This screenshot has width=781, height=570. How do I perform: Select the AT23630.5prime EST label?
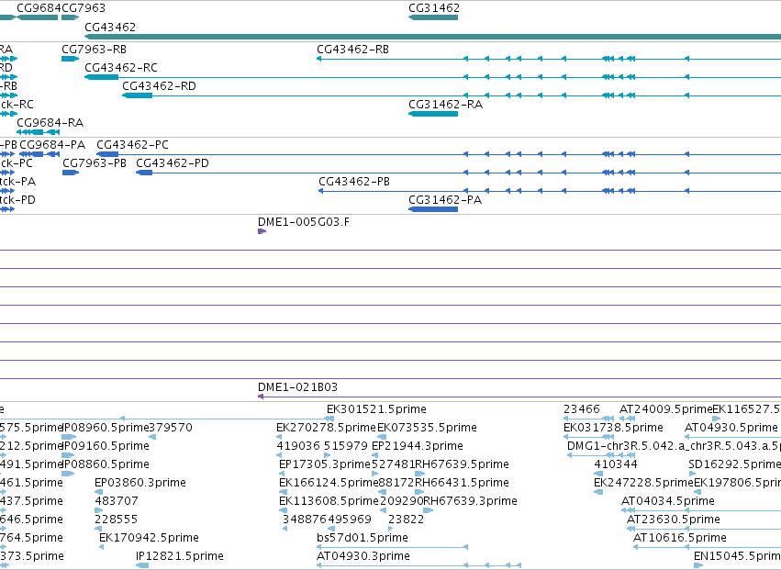(x=674, y=520)
